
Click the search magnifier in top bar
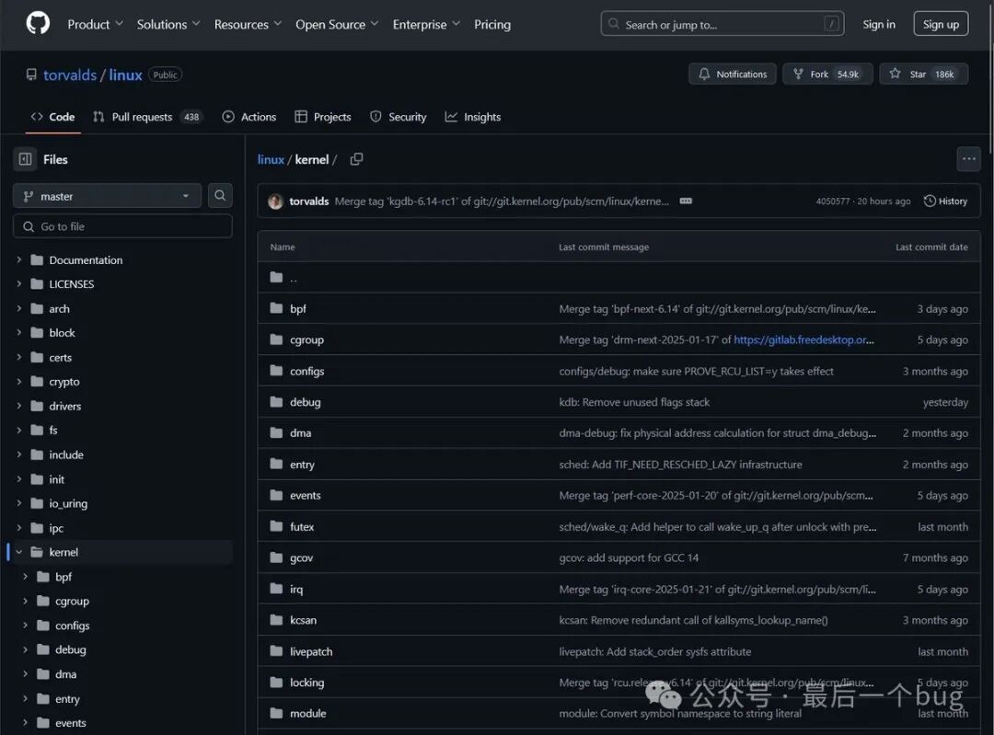(x=613, y=24)
